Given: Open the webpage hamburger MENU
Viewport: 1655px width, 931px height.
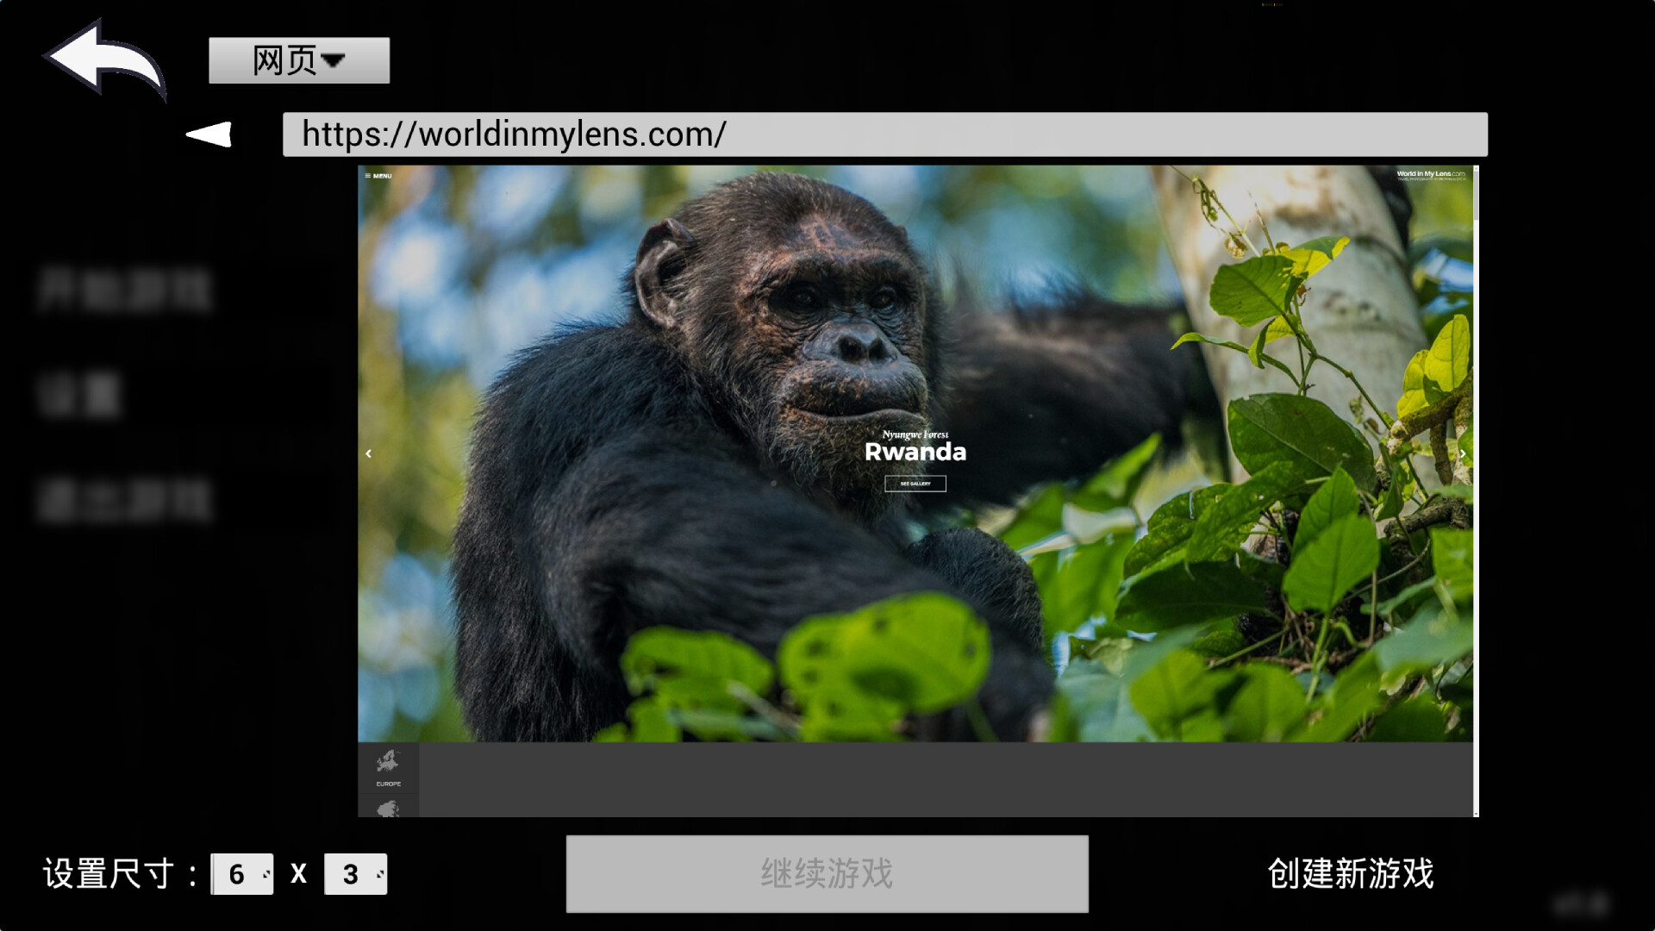Looking at the screenshot, I should 378,176.
